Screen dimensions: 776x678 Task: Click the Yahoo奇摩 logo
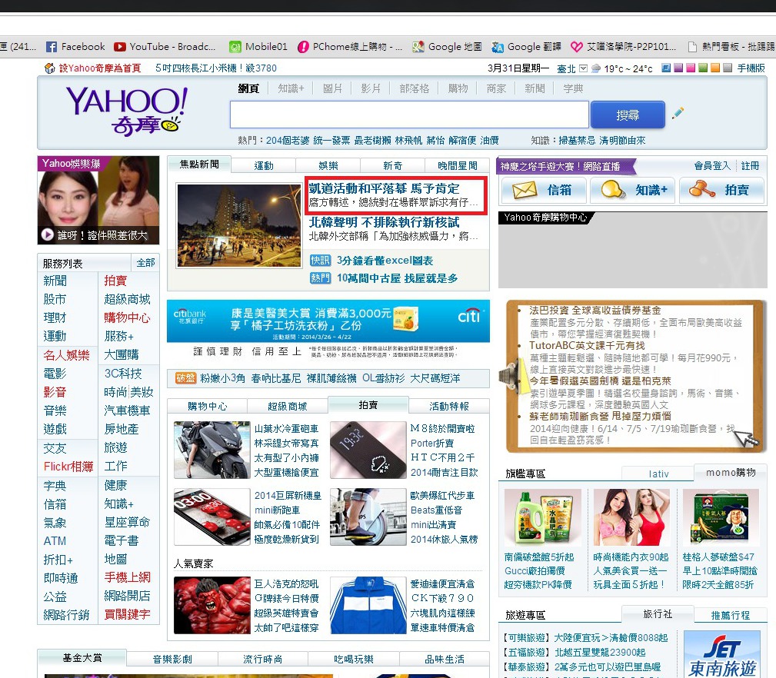coord(127,111)
